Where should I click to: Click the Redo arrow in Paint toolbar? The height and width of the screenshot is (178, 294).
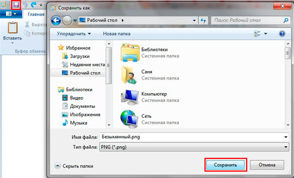[x=33, y=5]
